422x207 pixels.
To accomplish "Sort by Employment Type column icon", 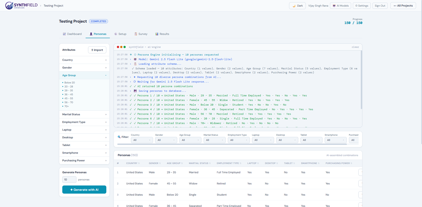I will [x=241, y=163].
